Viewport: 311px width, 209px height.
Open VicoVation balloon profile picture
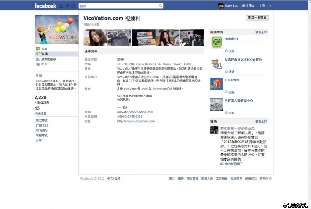tap(56, 29)
